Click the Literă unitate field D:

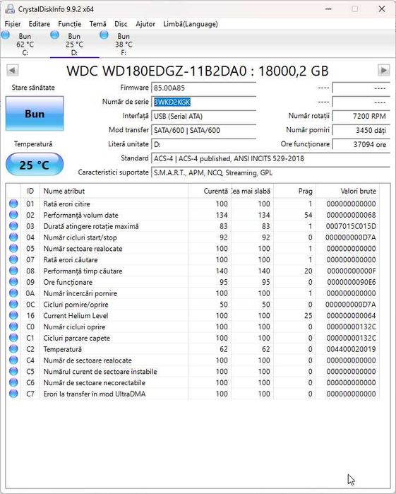pos(203,144)
